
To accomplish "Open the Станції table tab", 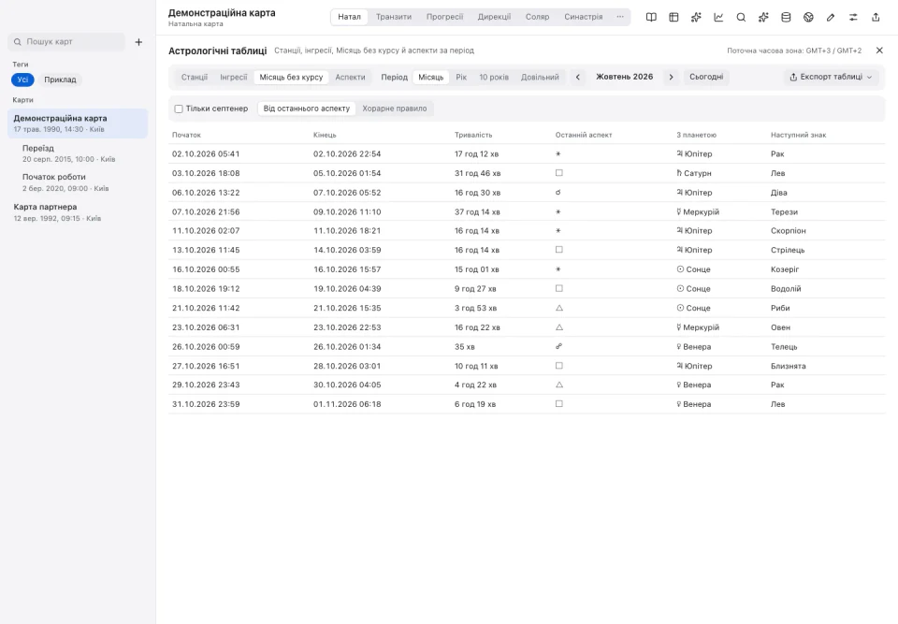I will click(195, 77).
